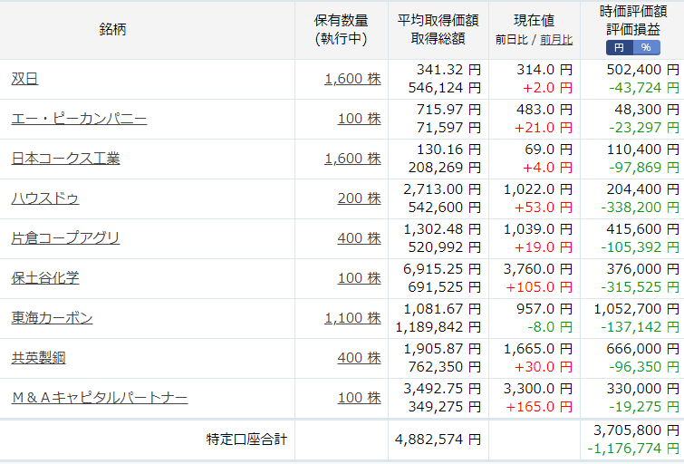Click 100 株 holdings for 保土谷化学
Screen dimensions: 684x464
click(x=360, y=278)
